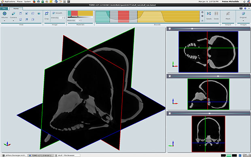Click the chat message icon in ribbon corner
The height and width of the screenshot is (157, 251).
241,8
